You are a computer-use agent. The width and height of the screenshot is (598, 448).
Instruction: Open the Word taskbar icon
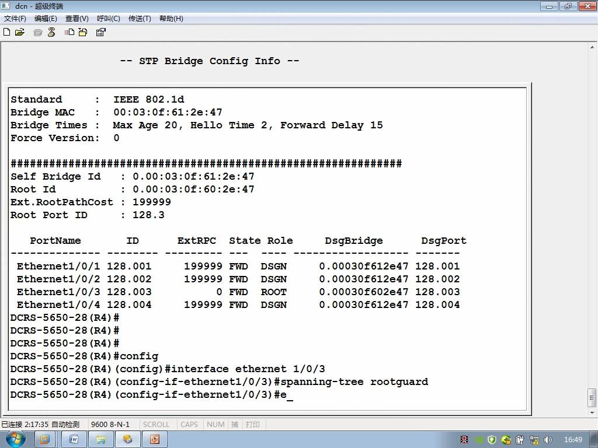click(x=74, y=440)
